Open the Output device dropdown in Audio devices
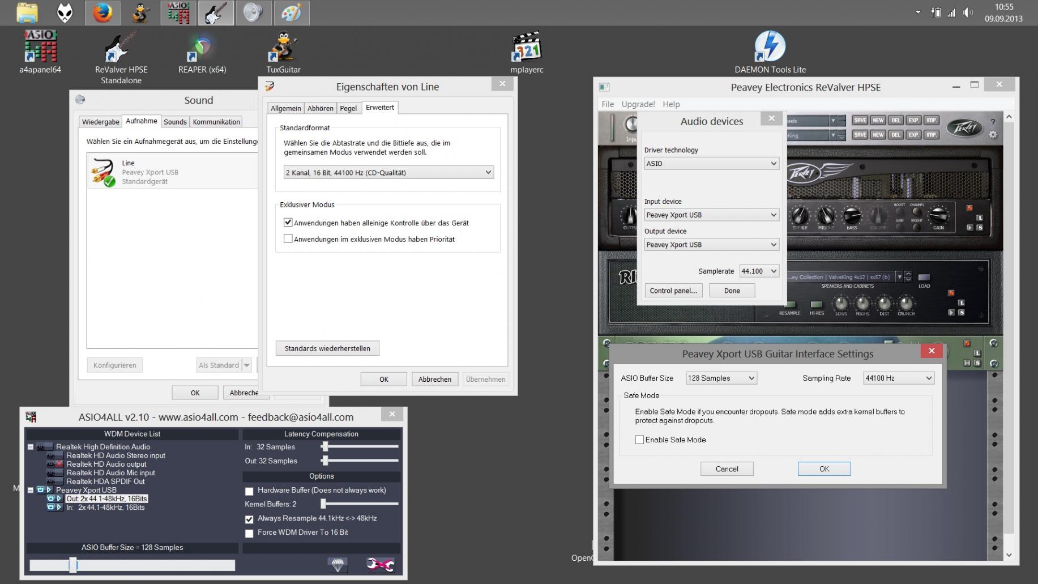 point(711,245)
